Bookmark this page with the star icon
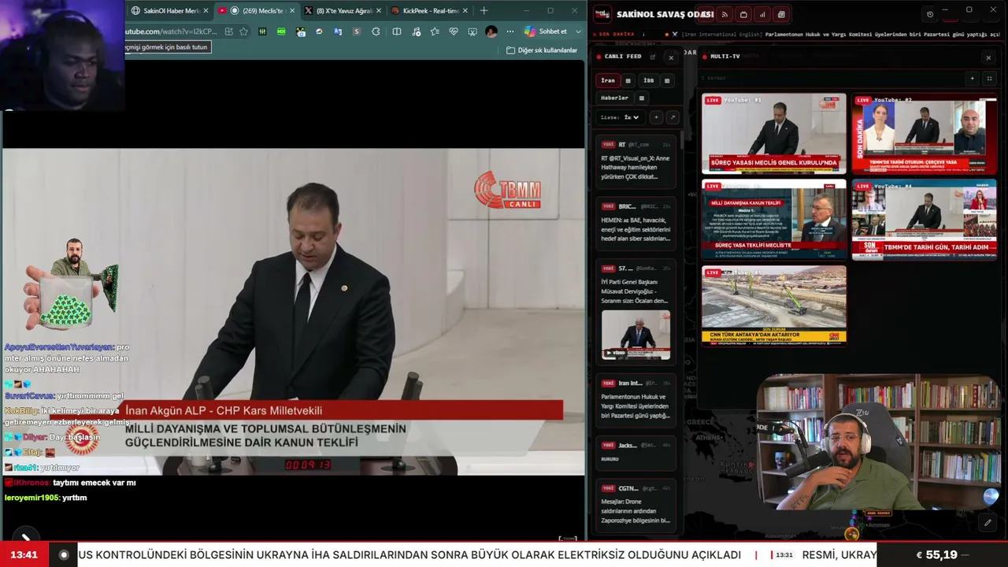1008x567 pixels. pos(243,31)
